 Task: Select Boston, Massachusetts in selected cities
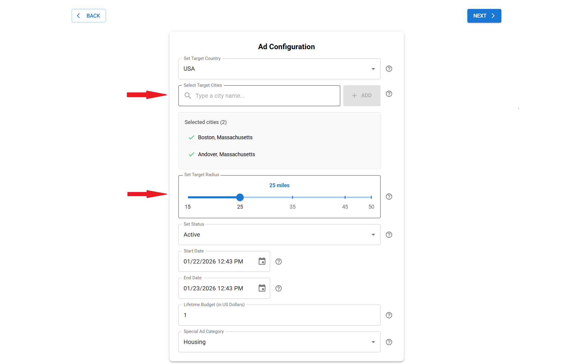click(x=225, y=137)
